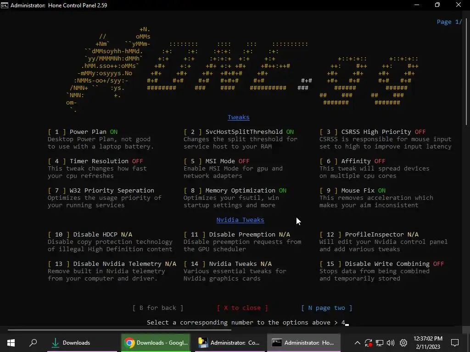This screenshot has height=352, width=470.
Task: Click 'Will edit your Nvidia control panel' text
Action: (x=384, y=242)
